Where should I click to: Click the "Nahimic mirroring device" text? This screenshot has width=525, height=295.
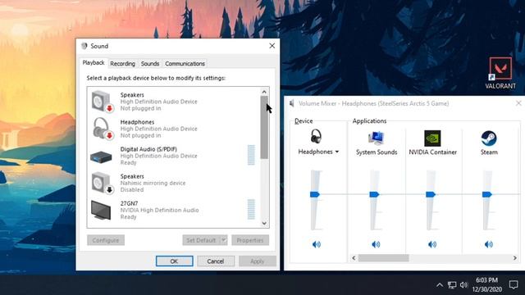(153, 183)
